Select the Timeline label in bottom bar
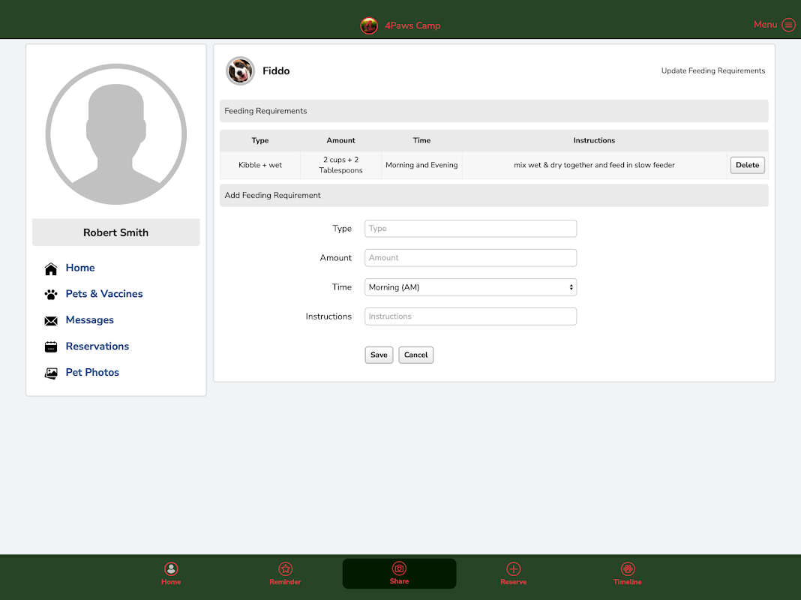801x600 pixels. [x=628, y=581]
